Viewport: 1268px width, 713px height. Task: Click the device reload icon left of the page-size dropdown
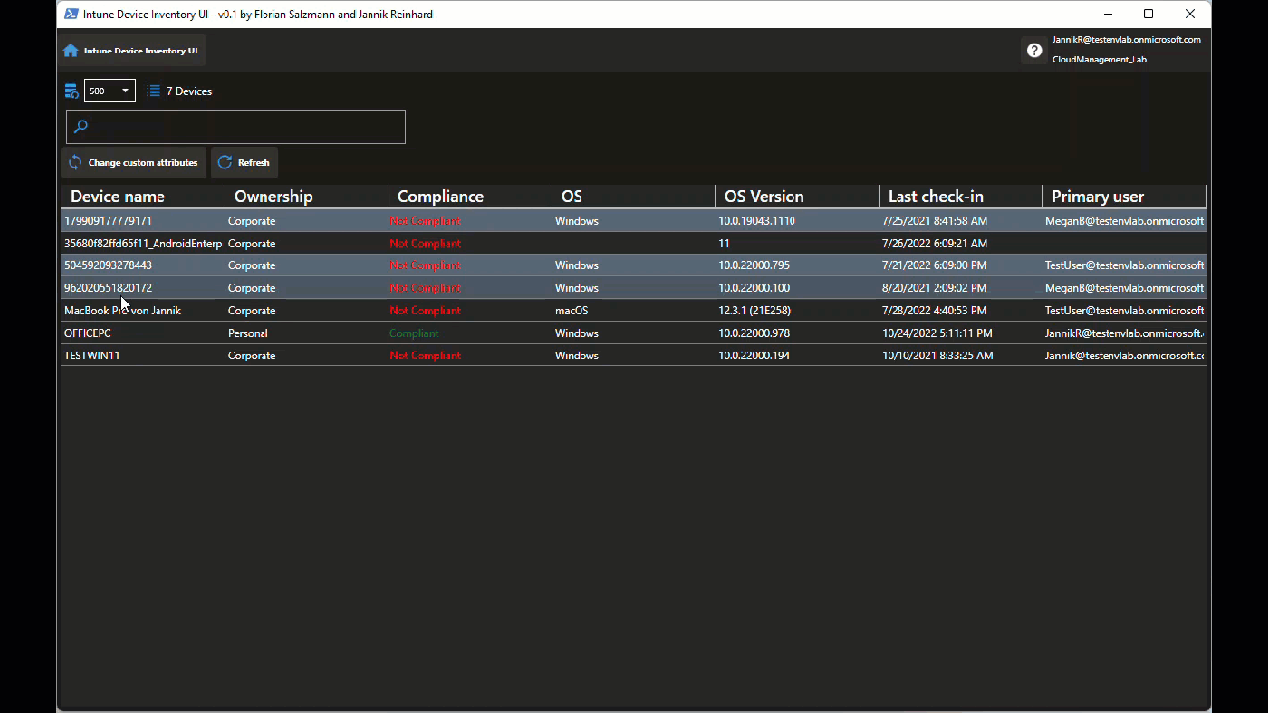tap(71, 90)
